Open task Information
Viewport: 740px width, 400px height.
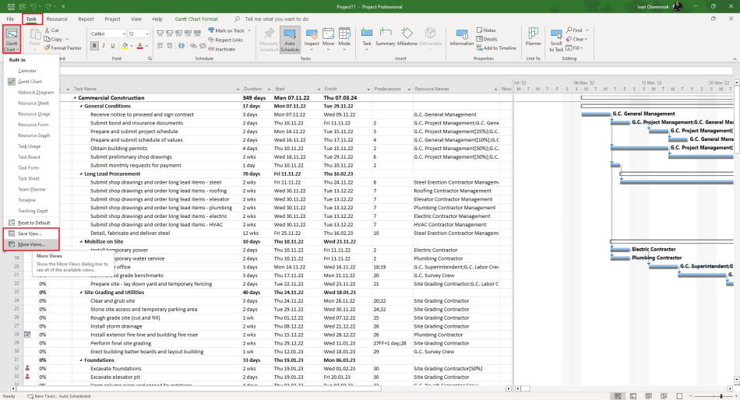pyautogui.click(x=462, y=37)
